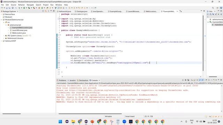Viewport: 223px width, 125px height.
Task: Open chromedriver security-considerations link in console
Action: [x=102, y=90]
